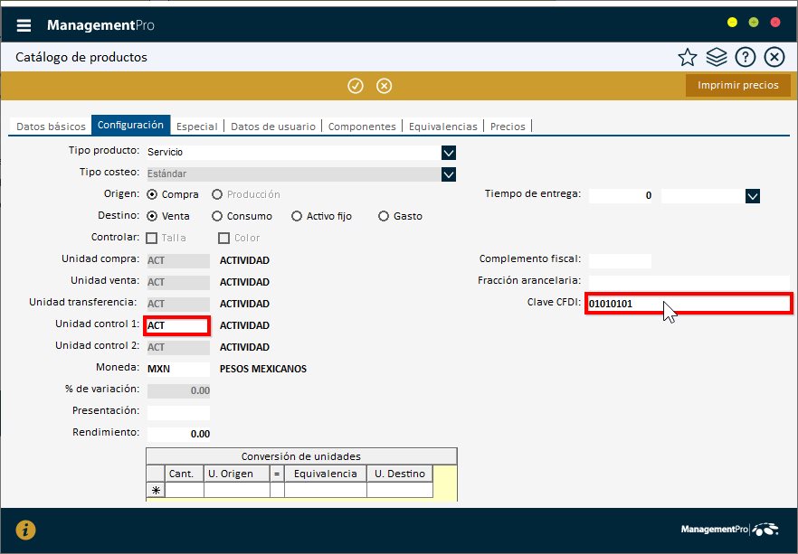Viewport: 798px width, 554px height.
Task: Click the Unidad transferencia ACT field
Action: tap(178, 304)
